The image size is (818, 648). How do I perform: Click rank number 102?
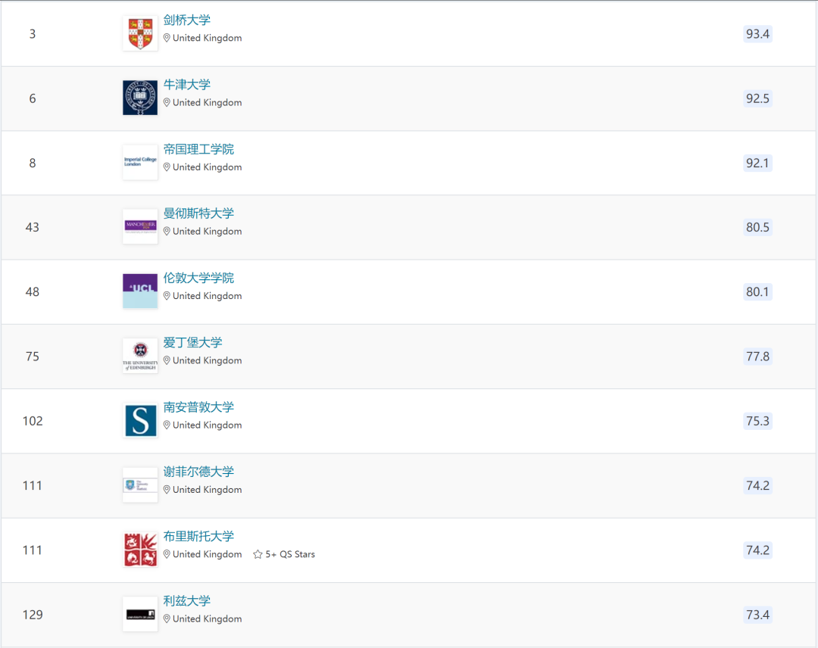point(33,421)
